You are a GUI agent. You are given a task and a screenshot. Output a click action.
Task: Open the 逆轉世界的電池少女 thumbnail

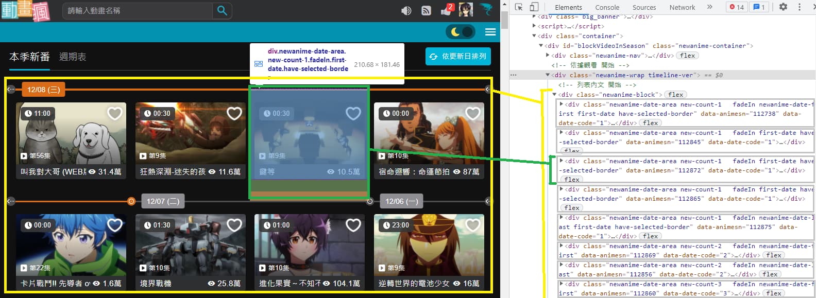tap(429, 245)
